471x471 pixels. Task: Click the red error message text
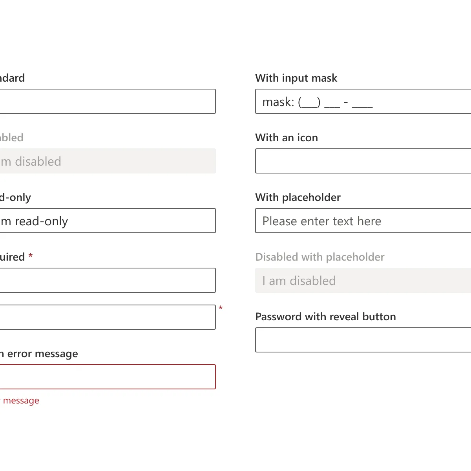(x=20, y=401)
